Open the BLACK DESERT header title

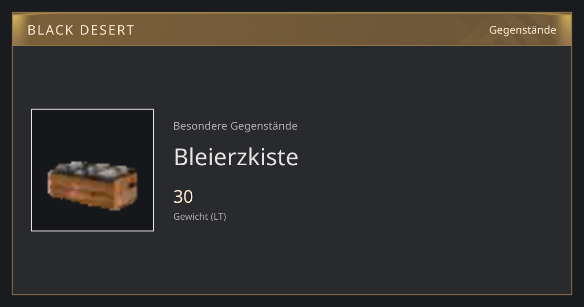click(x=81, y=30)
